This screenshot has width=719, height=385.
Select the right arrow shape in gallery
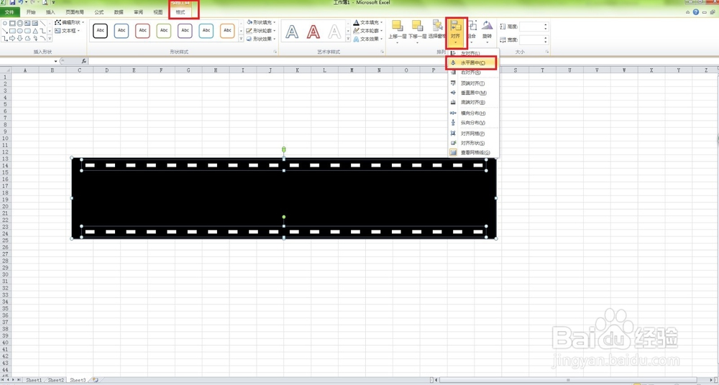[x=12, y=38]
